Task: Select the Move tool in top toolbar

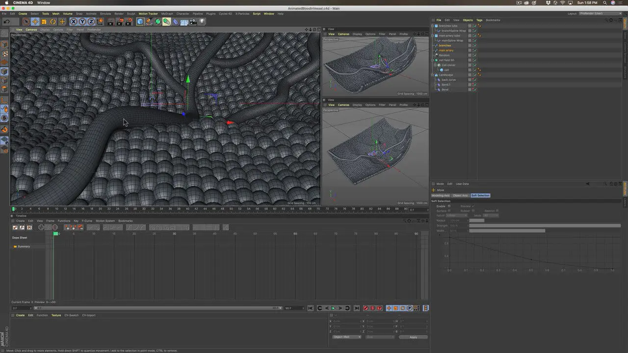Action: coord(35,22)
